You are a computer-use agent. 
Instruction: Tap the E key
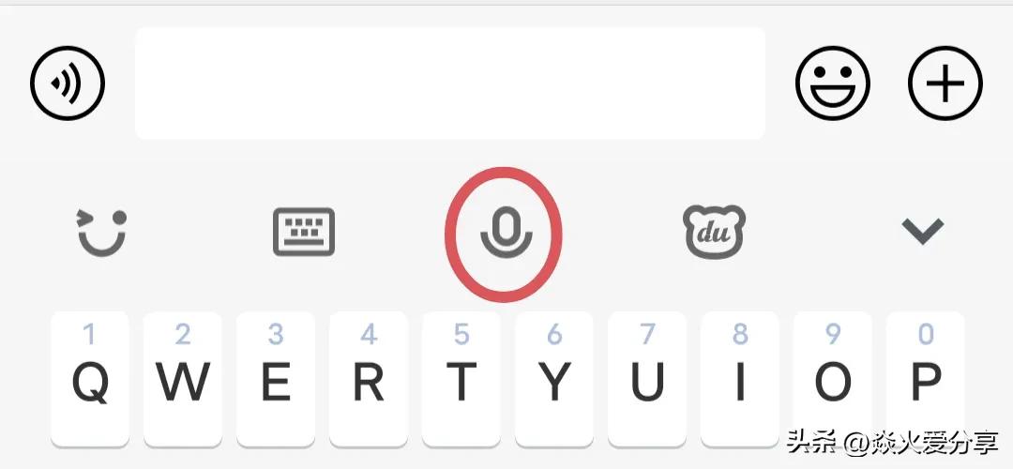click(276, 379)
